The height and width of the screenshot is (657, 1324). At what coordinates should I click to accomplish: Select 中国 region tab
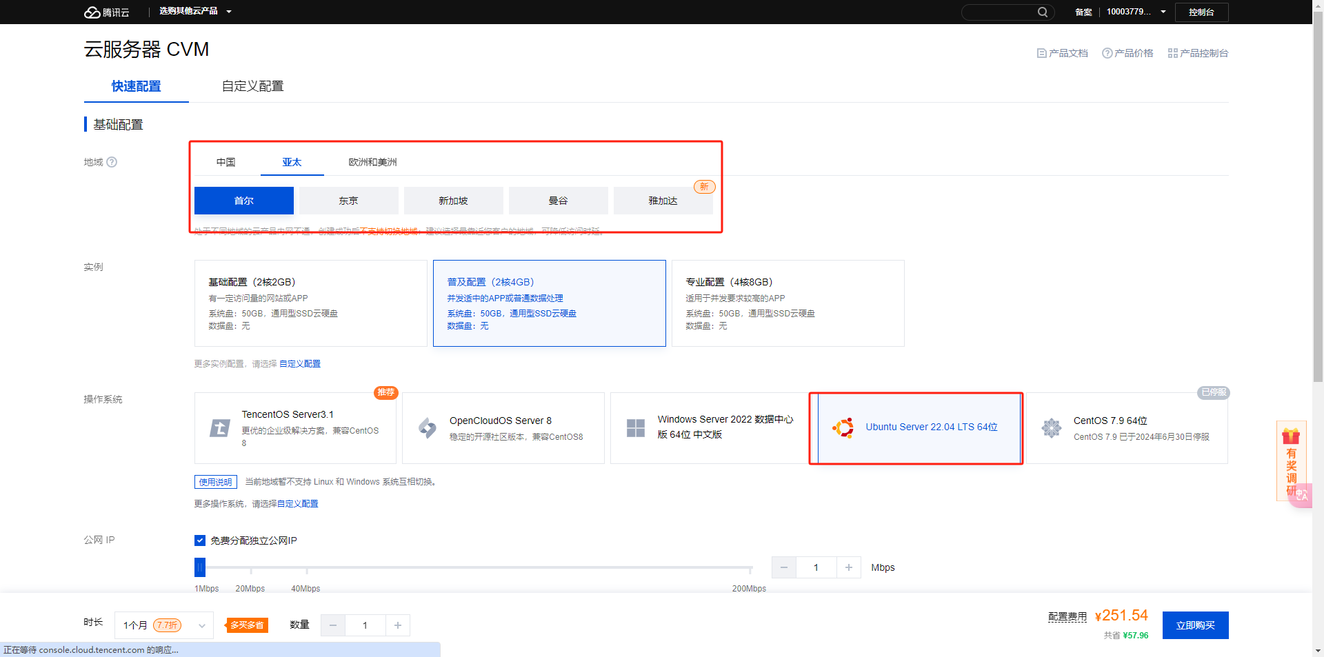click(226, 162)
